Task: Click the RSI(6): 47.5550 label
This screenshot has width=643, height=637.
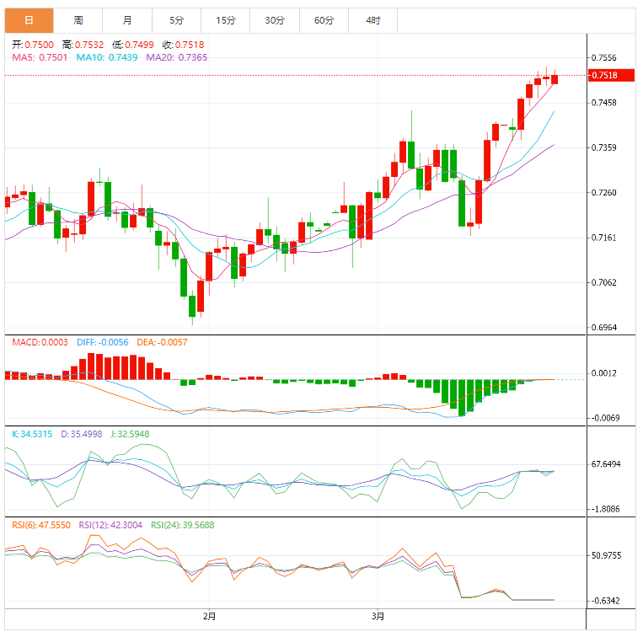Action: pos(41,525)
